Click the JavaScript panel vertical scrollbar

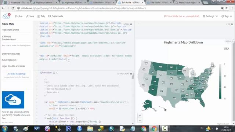point(133,76)
